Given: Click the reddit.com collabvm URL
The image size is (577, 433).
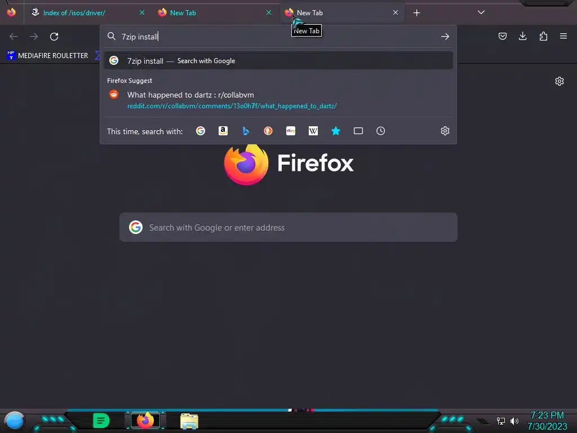Looking at the screenshot, I should [232, 106].
